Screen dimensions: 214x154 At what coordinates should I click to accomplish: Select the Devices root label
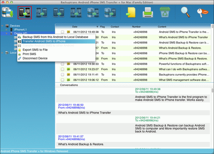coord(15,26)
